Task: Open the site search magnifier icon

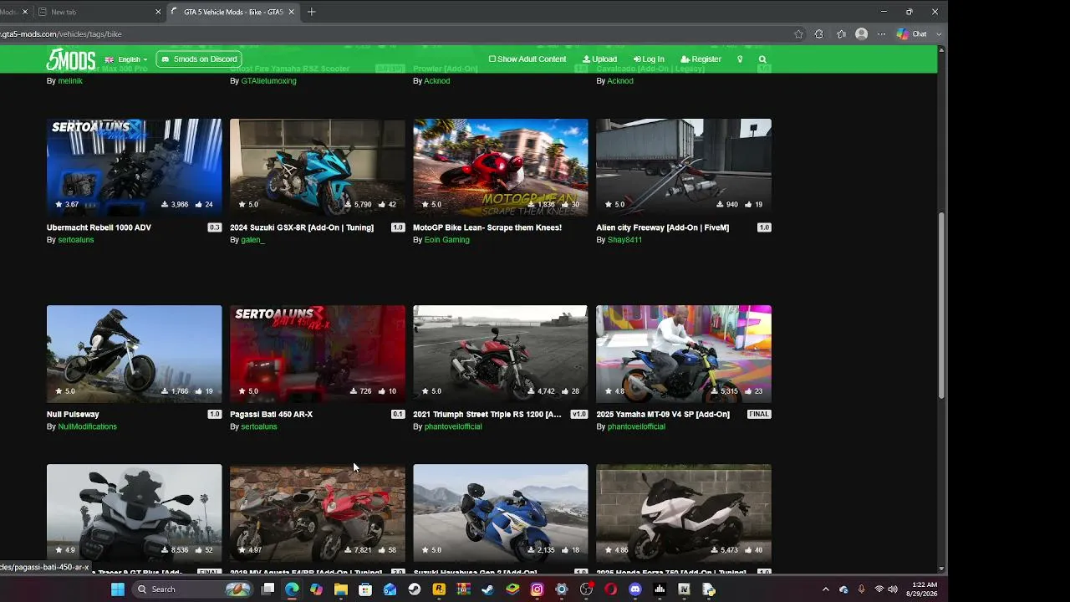Action: click(x=762, y=59)
